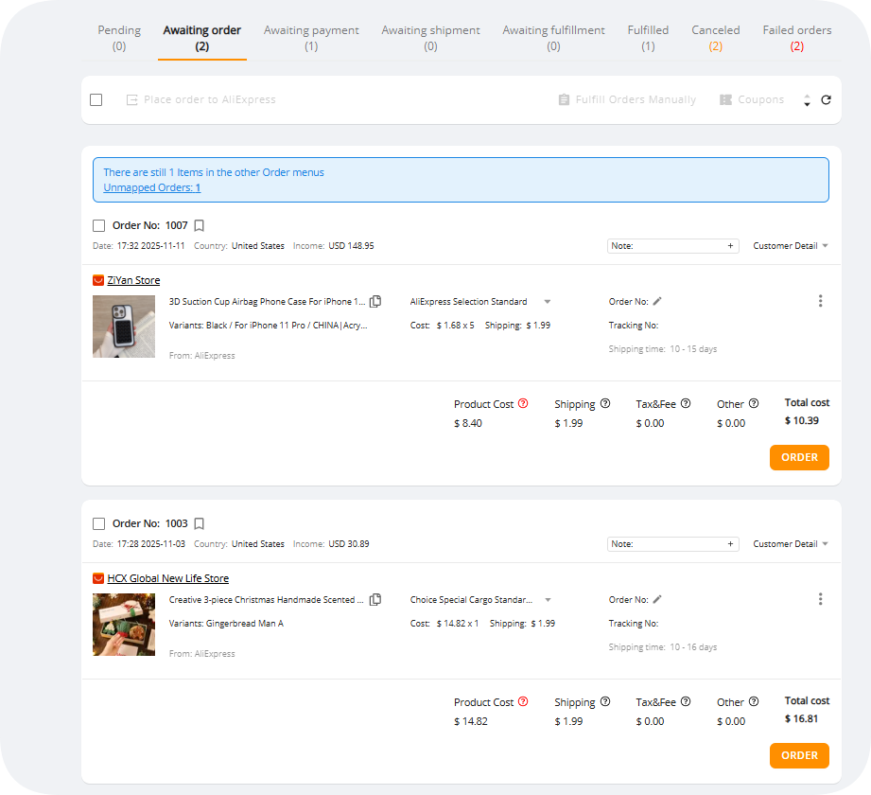Copy the Christmas Scented product title
Viewport: 871px width, 795px height.
[x=375, y=600]
